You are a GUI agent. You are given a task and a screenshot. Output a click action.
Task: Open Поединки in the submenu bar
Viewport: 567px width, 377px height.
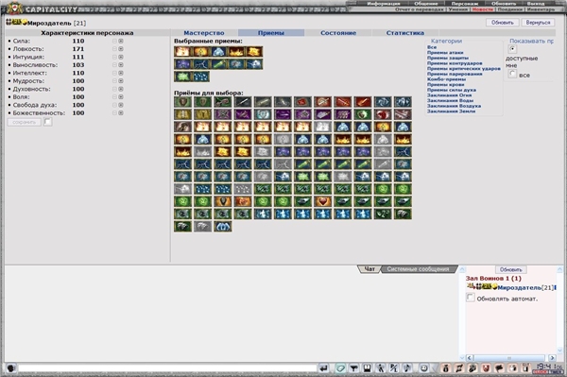510,9
